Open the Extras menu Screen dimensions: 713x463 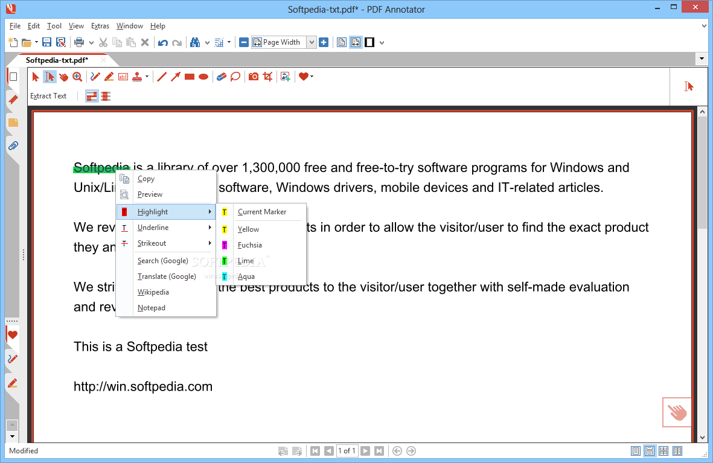pyautogui.click(x=100, y=26)
